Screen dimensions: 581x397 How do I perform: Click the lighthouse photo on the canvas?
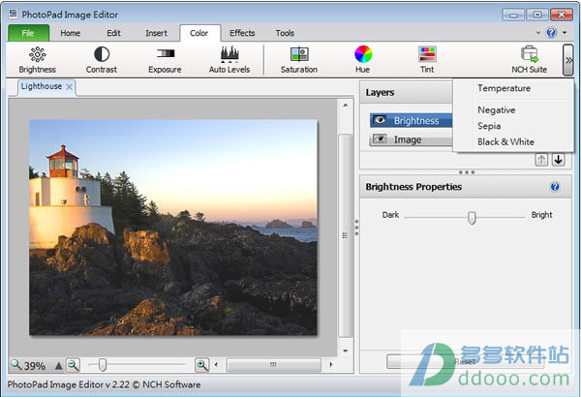click(x=173, y=228)
